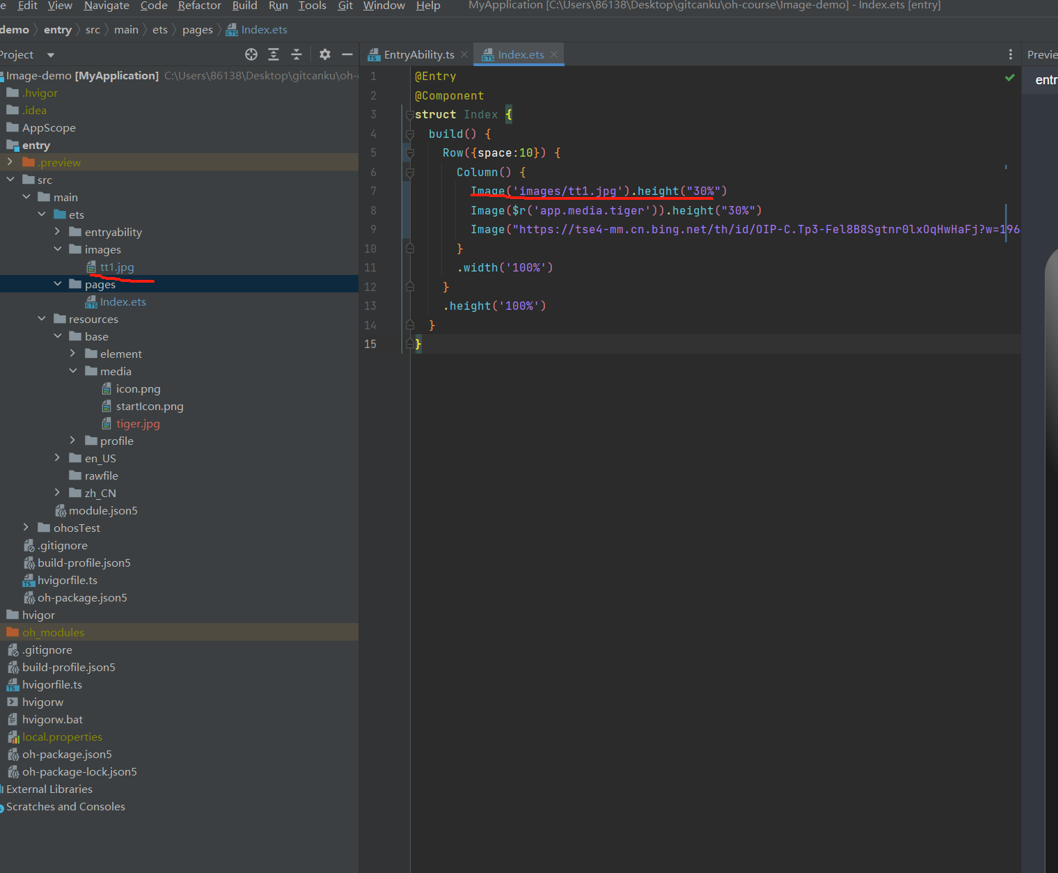1058x873 pixels.
Task: Click the green inspection checkmark in editor
Action: (1009, 77)
